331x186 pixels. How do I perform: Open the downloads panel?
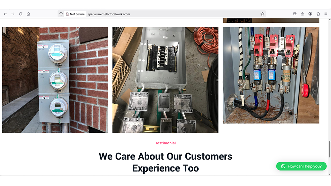(303, 14)
